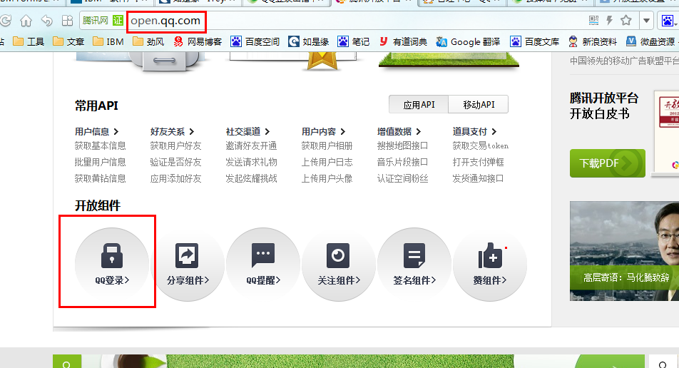Open the 百度空间 bookmark
Screen dimensions: 679x368
[255, 41]
